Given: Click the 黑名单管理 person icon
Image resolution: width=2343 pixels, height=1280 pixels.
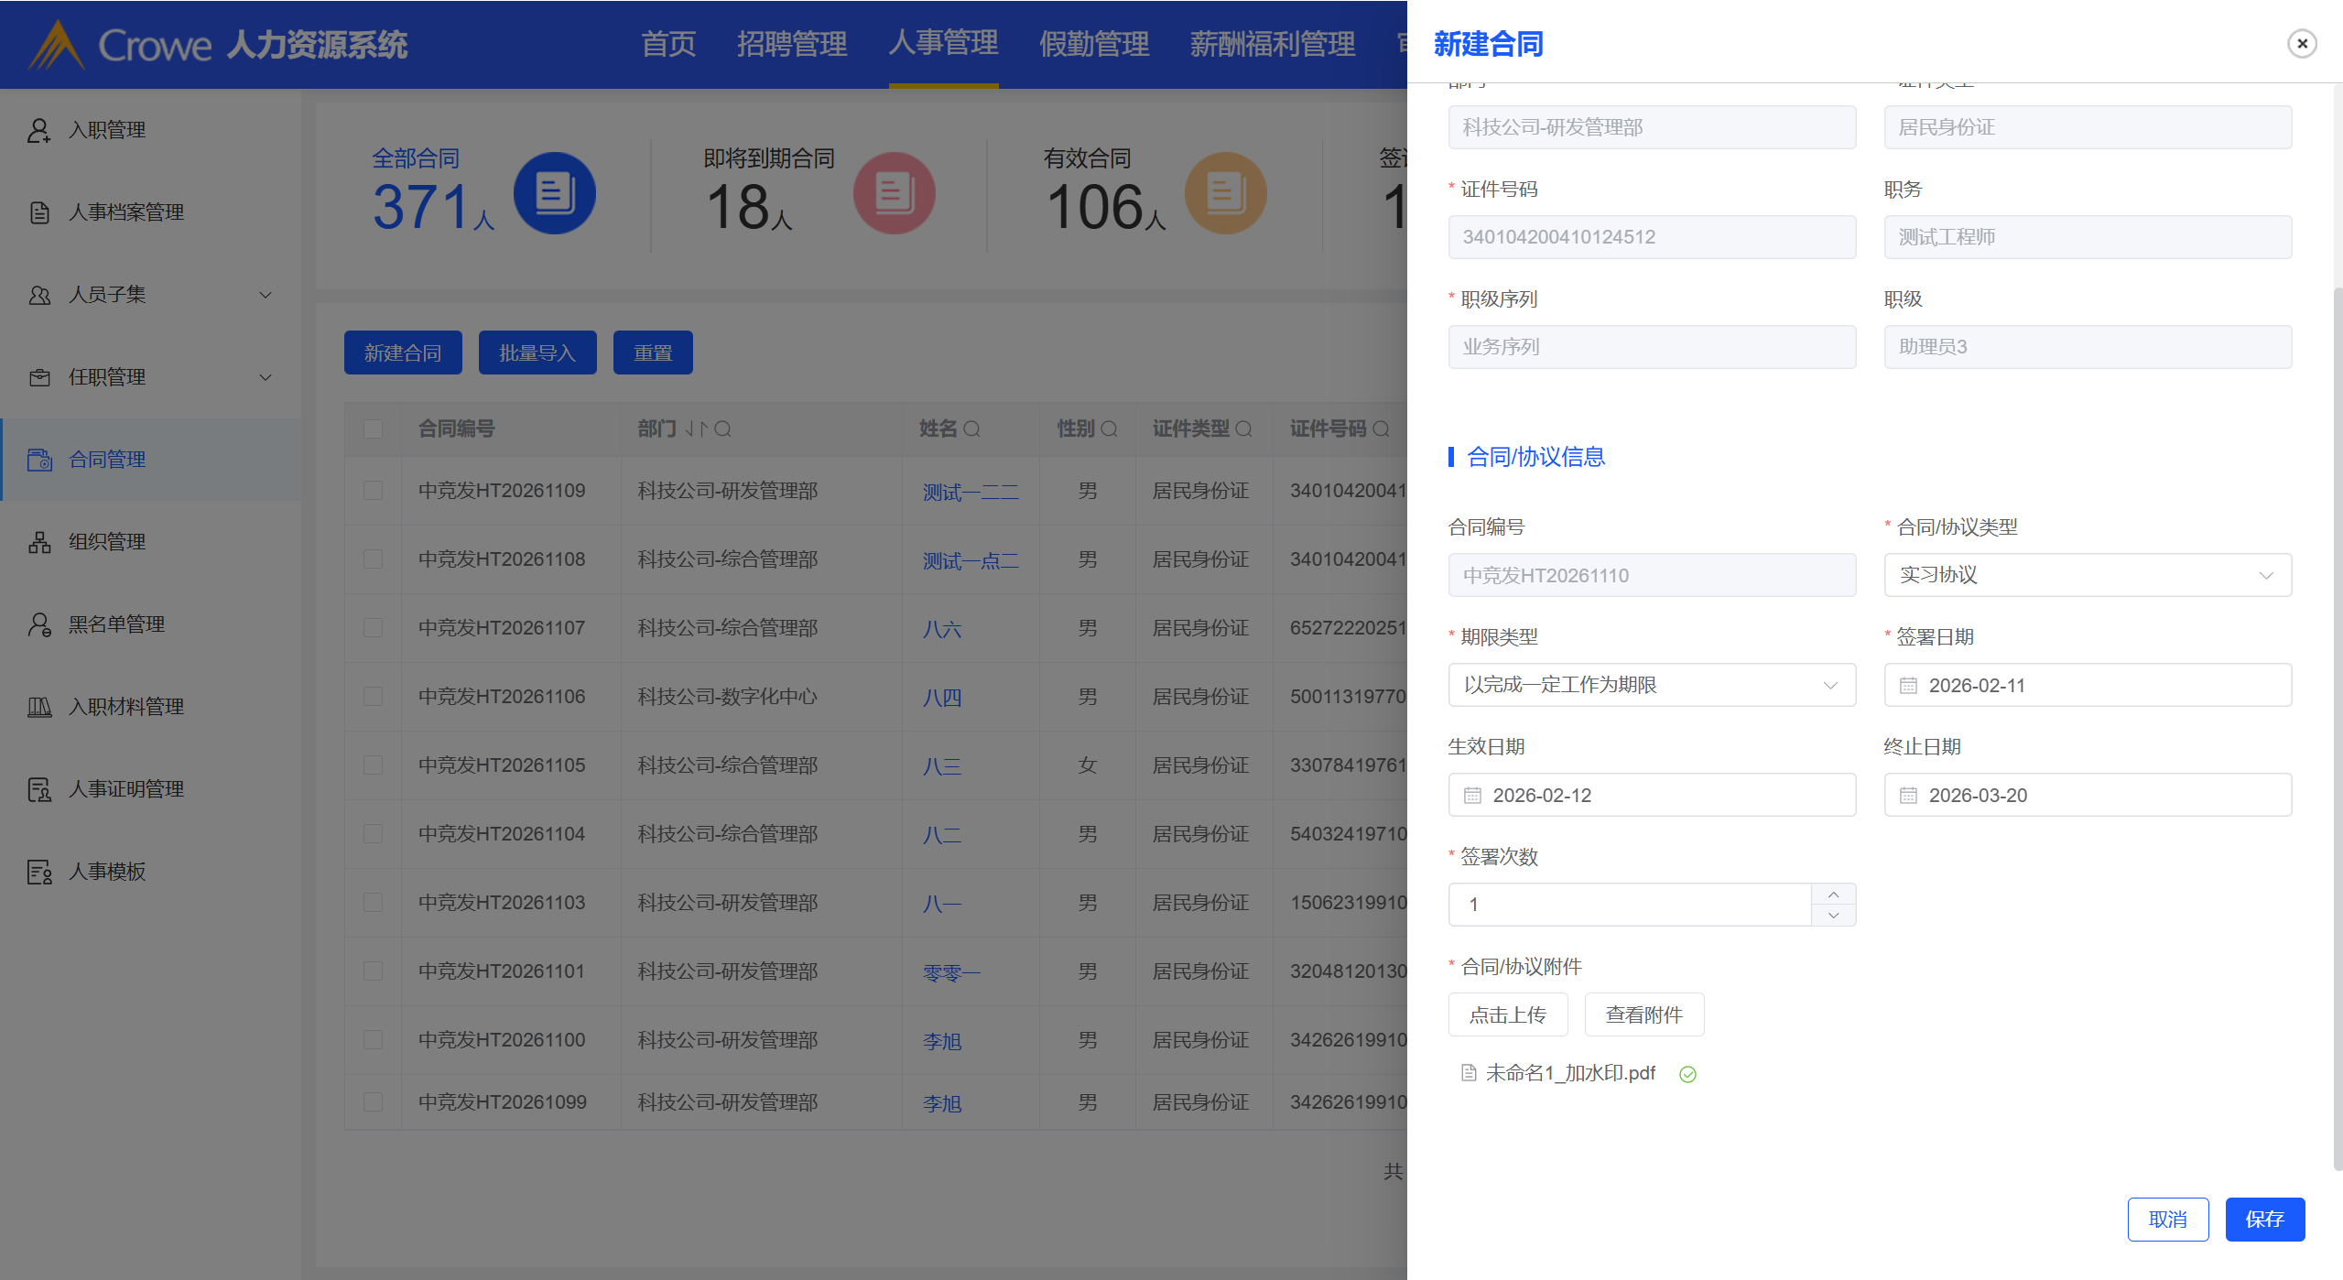Looking at the screenshot, I should coord(39,624).
